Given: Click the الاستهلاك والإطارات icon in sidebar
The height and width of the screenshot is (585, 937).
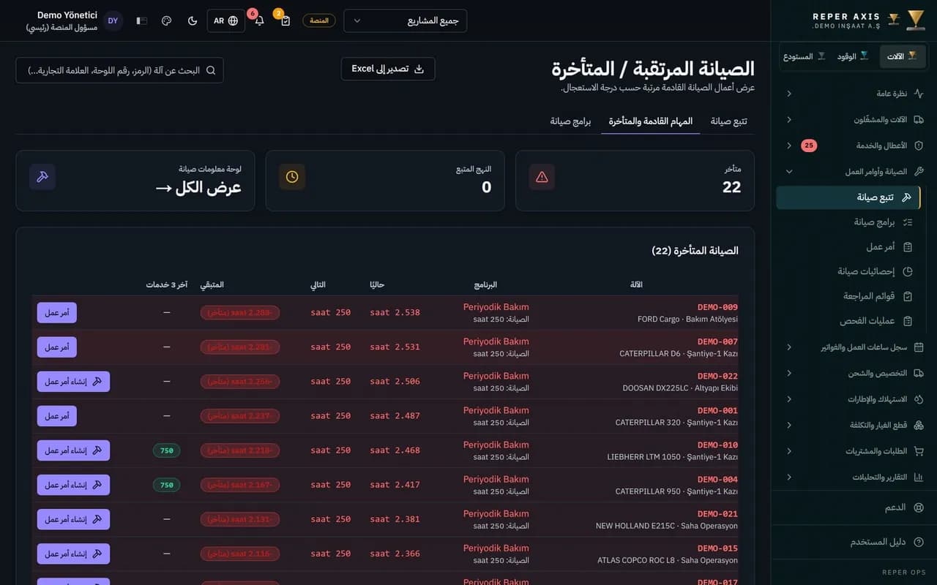Looking at the screenshot, I should click(919, 399).
